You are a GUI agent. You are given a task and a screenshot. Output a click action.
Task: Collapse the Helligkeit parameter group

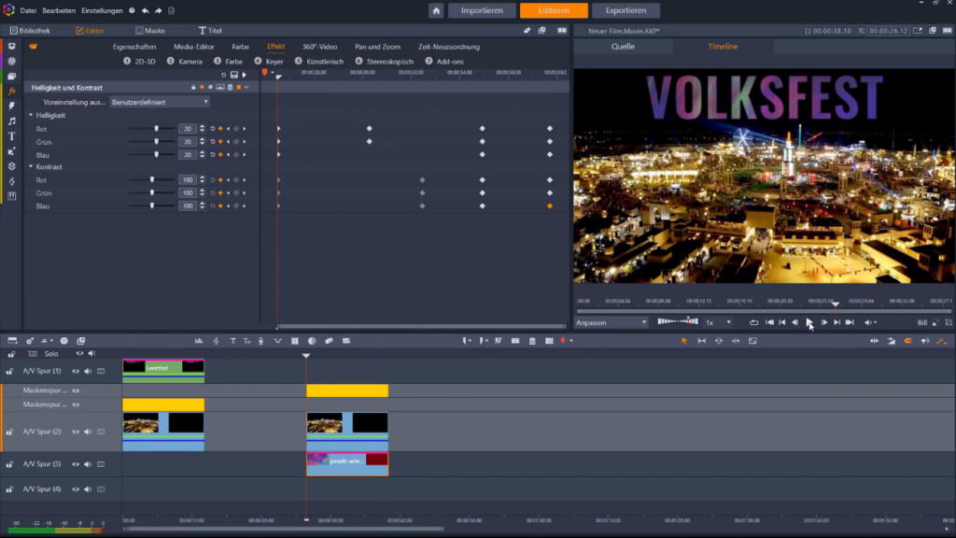click(31, 115)
